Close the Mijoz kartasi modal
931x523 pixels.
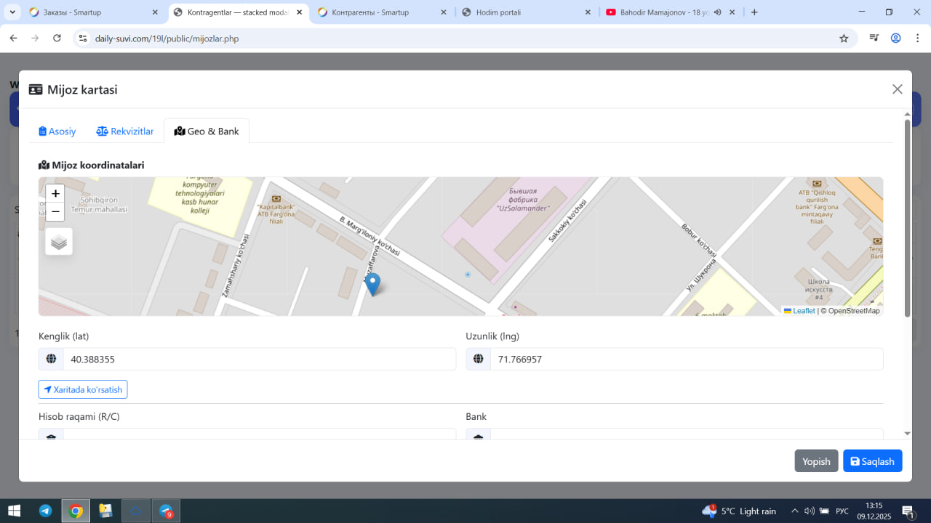(x=897, y=89)
